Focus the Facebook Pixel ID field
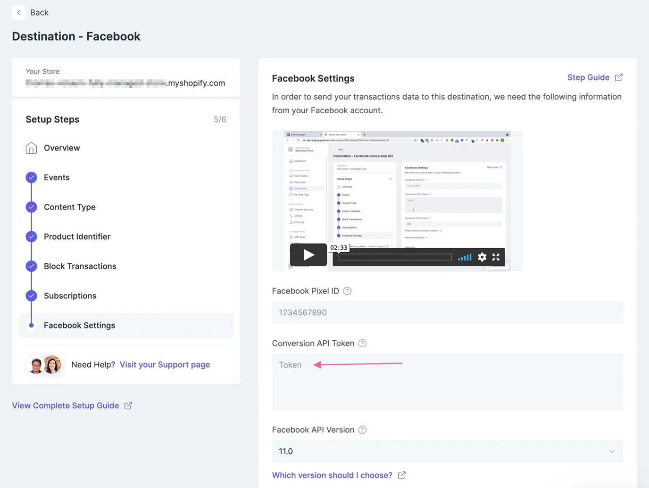This screenshot has height=488, width=649. [x=447, y=312]
